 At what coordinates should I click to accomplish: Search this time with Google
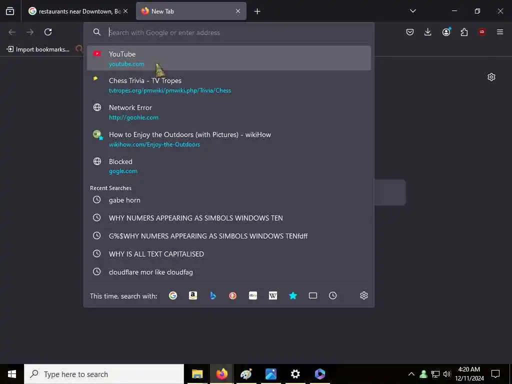[x=172, y=295]
